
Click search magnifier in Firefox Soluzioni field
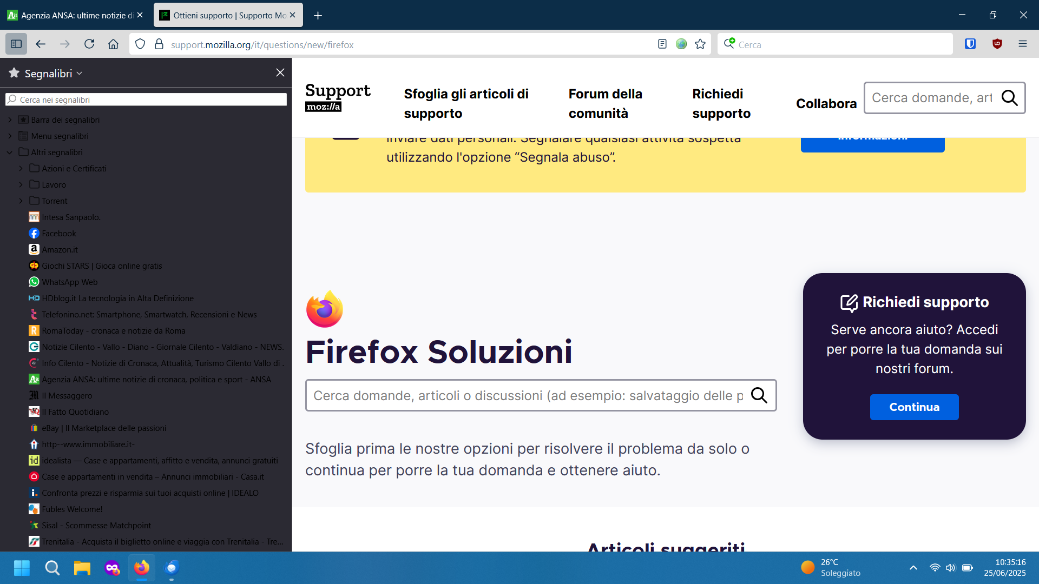[759, 395]
